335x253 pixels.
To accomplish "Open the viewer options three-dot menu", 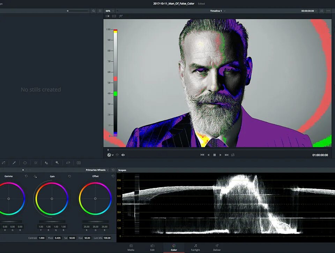I will (x=328, y=11).
